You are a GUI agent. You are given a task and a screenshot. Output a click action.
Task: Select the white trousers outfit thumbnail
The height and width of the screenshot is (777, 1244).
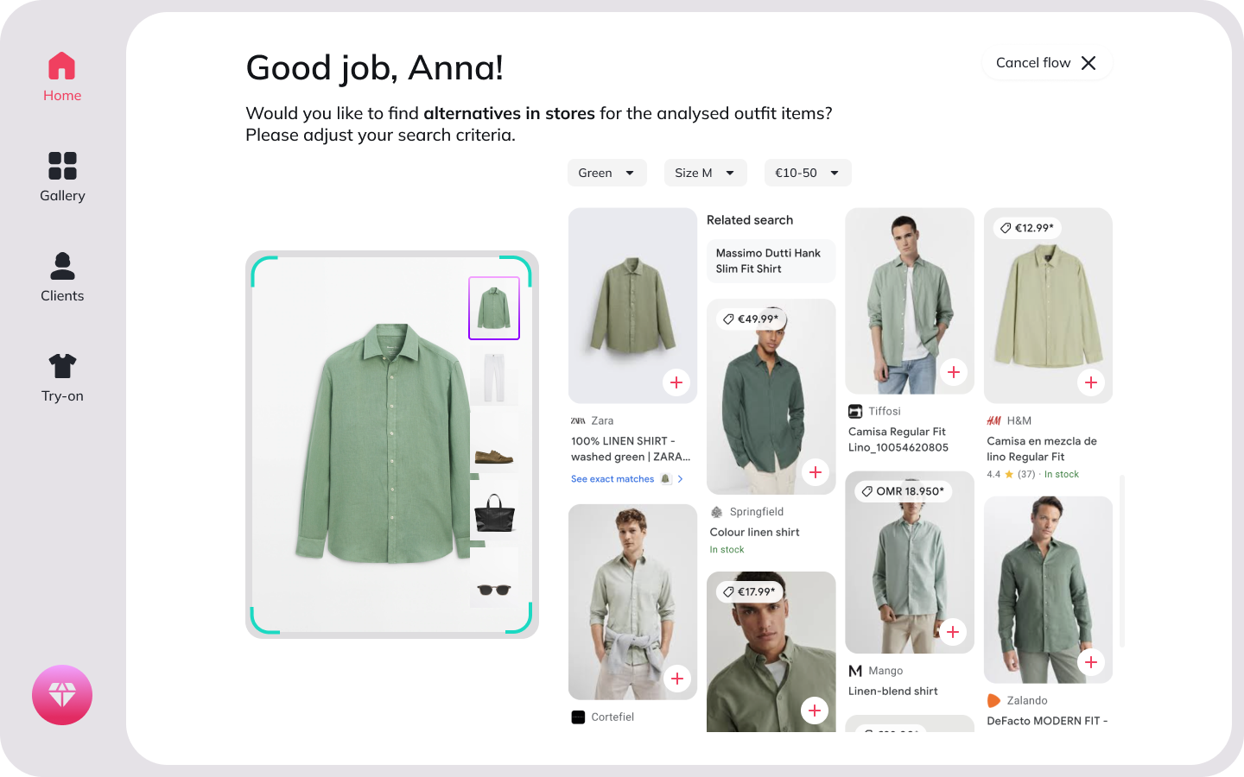tap(494, 376)
